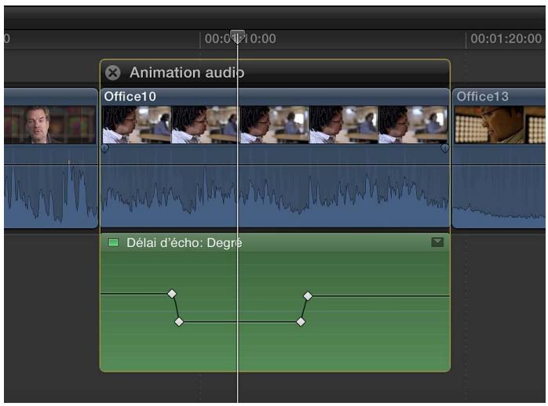
Task: Close the Animation audio editor
Action: (113, 73)
